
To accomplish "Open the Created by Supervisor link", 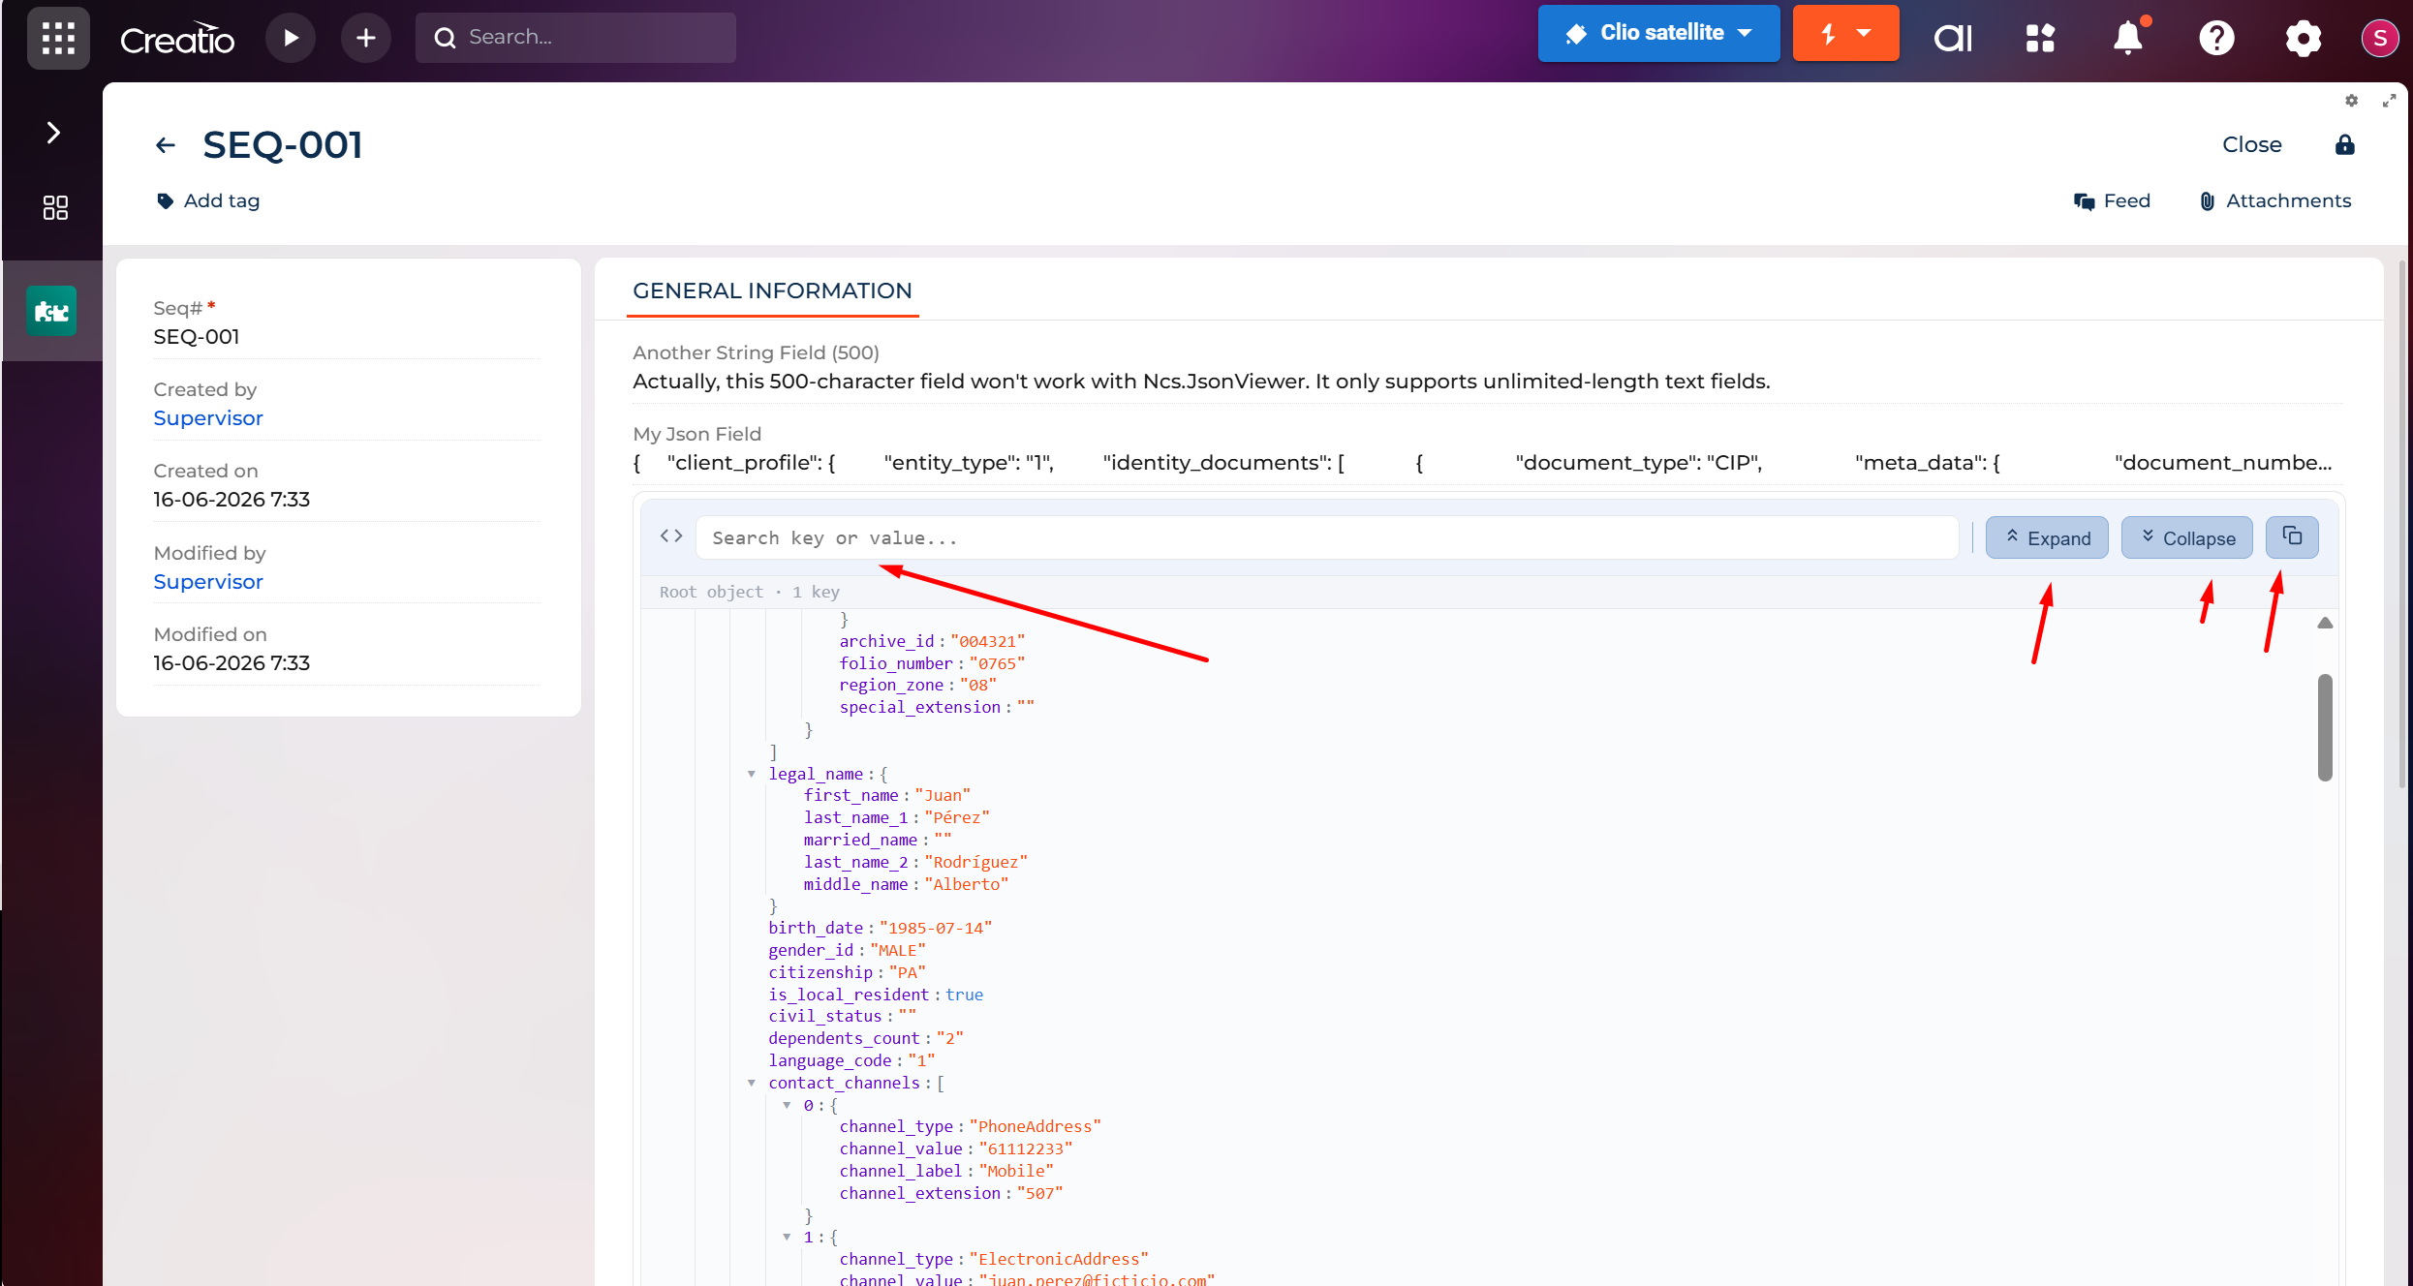I will [208, 417].
